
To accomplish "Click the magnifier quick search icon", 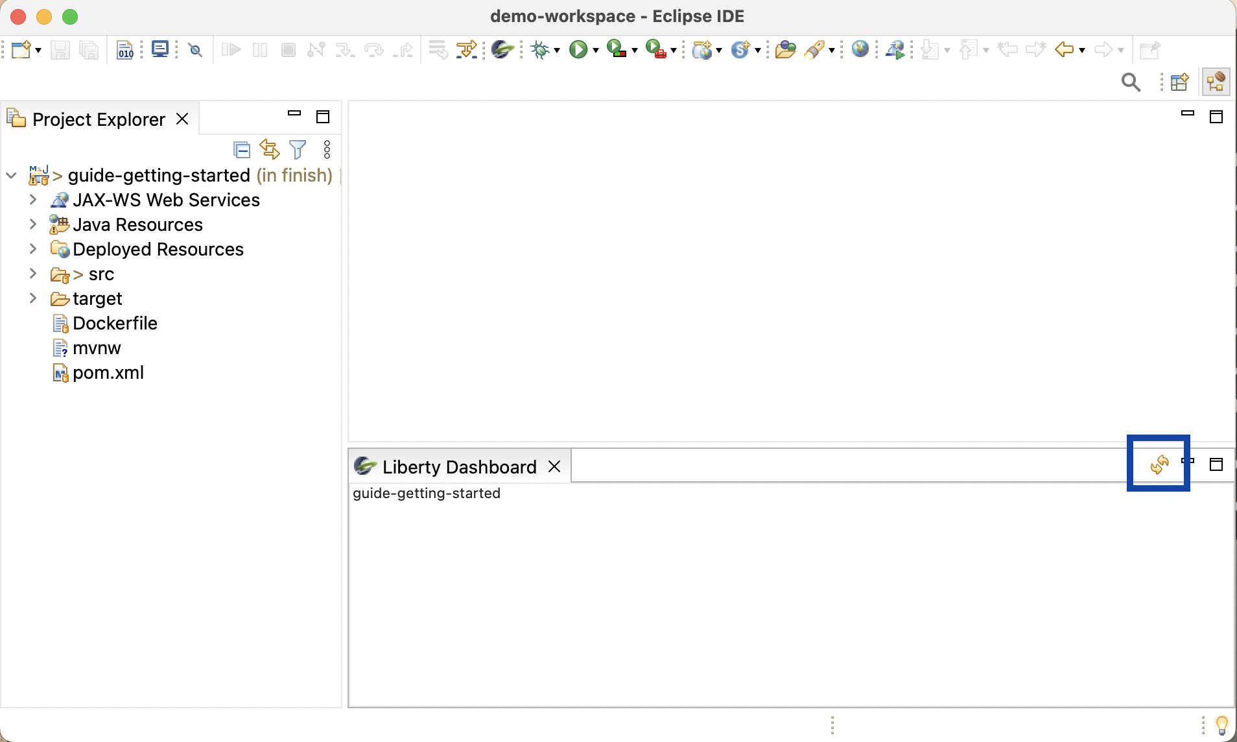I will coord(1131,82).
